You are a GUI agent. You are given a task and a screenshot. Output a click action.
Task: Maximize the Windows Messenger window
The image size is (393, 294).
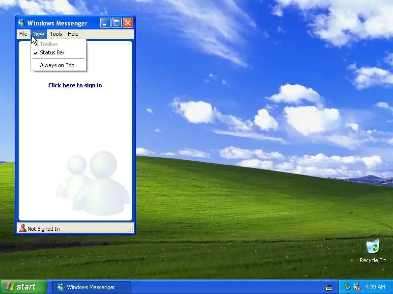click(116, 23)
